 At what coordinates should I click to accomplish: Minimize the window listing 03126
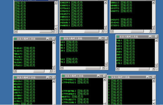point(47,78)
